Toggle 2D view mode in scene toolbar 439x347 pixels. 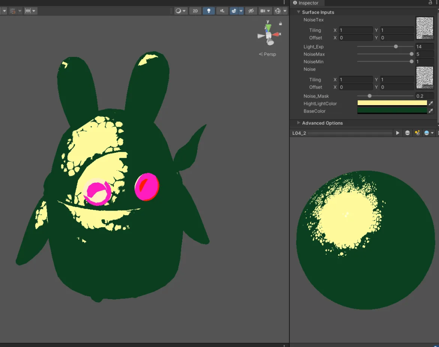[x=195, y=11]
